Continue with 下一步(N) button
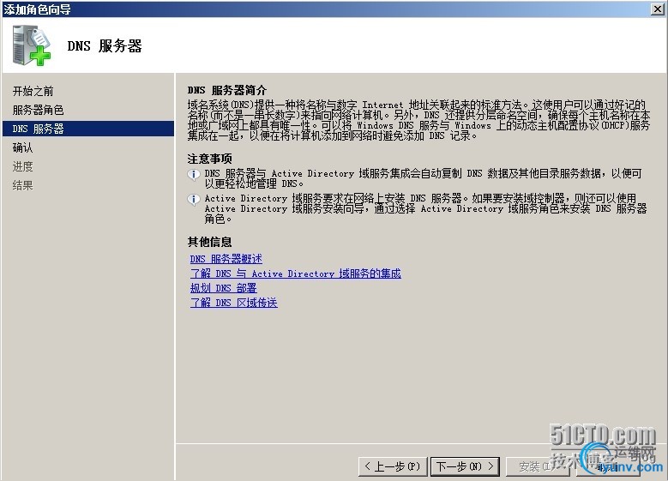The height and width of the screenshot is (481, 668). click(465, 466)
